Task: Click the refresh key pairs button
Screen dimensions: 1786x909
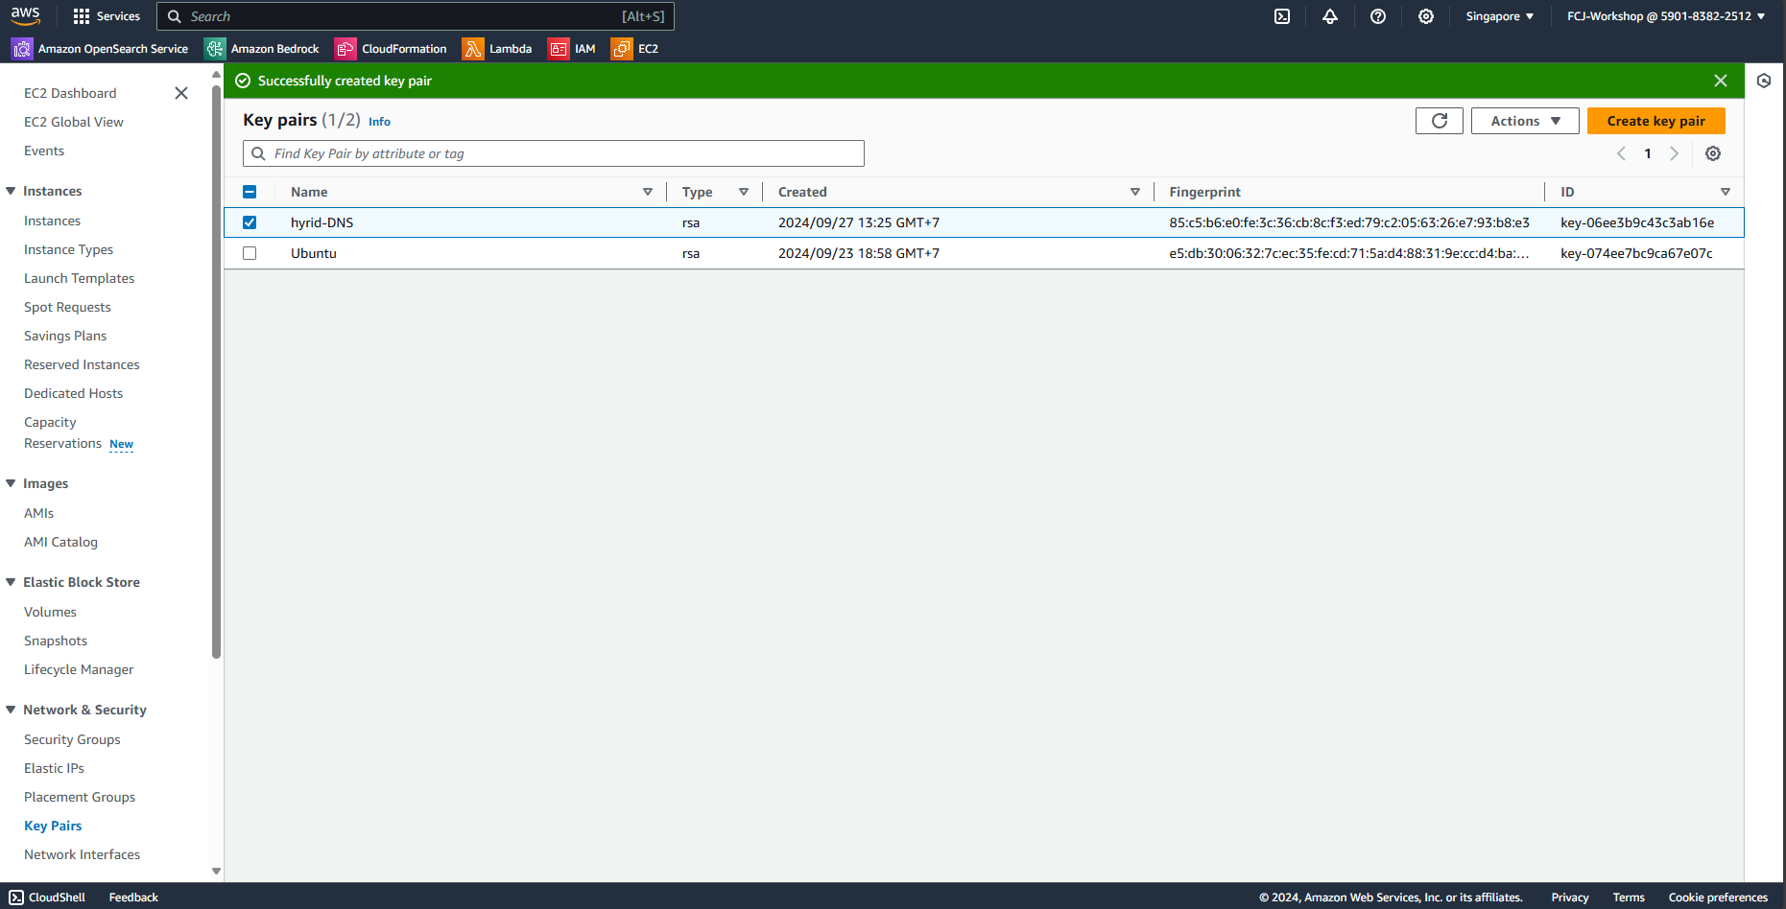Action: (1439, 121)
